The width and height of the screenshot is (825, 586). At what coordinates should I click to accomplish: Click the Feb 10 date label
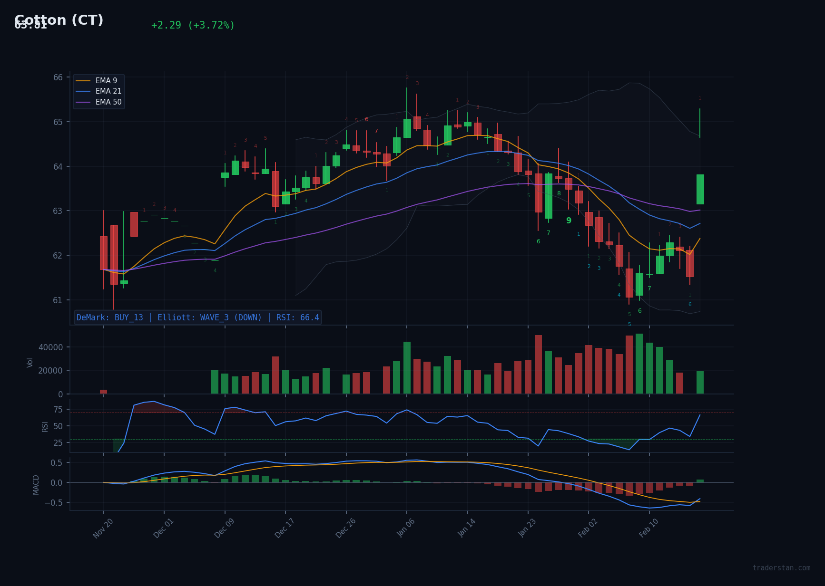(648, 528)
